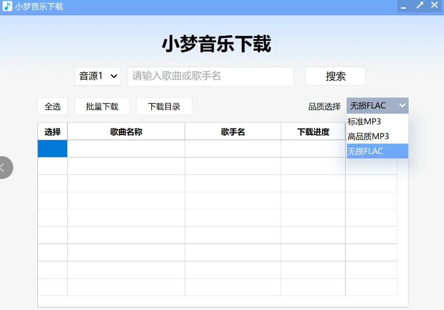The image size is (444, 310).
Task: Select 全选 to check all songs
Action: coord(52,106)
